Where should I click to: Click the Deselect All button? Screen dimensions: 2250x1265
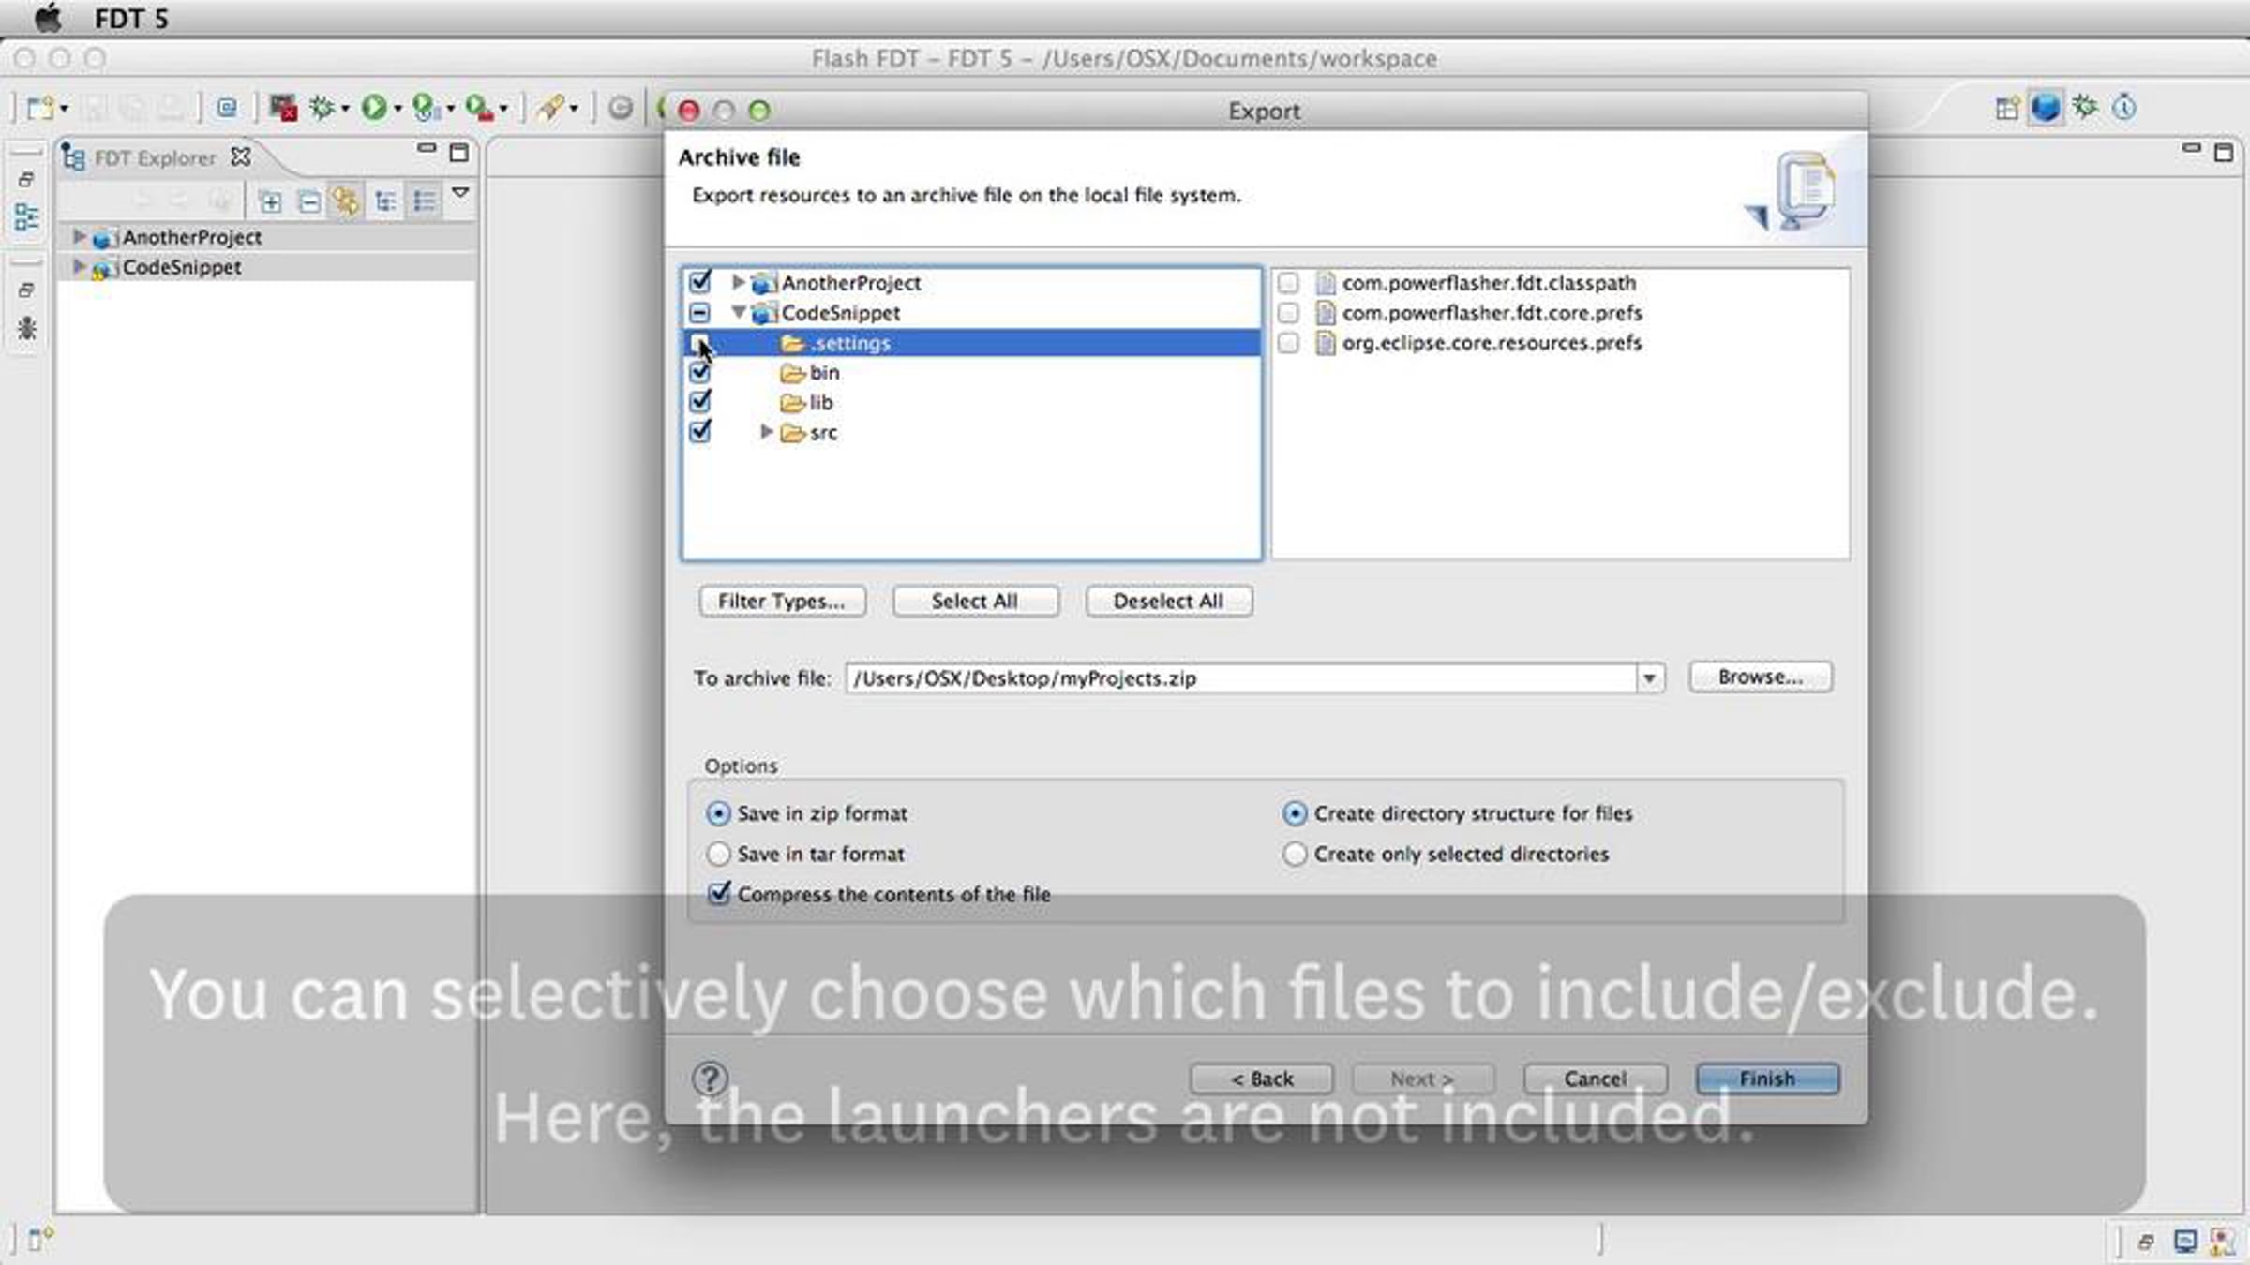(1168, 601)
